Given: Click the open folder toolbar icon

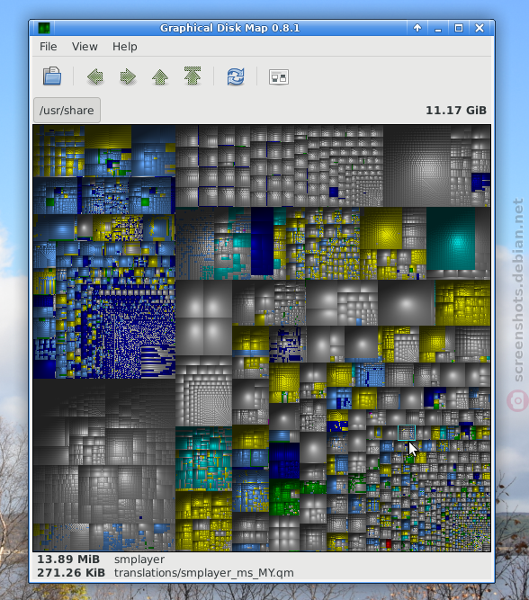Looking at the screenshot, I should (52, 76).
